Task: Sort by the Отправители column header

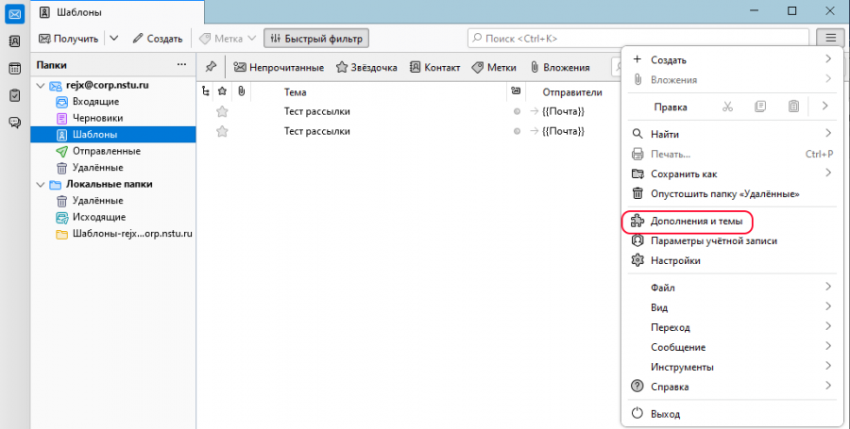Action: click(x=573, y=92)
